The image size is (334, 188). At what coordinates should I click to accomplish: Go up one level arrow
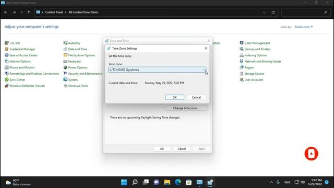point(29,13)
